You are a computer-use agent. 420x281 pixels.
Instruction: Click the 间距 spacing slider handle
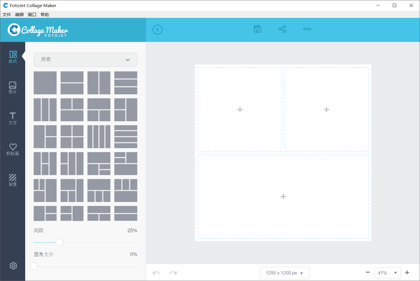coord(59,242)
